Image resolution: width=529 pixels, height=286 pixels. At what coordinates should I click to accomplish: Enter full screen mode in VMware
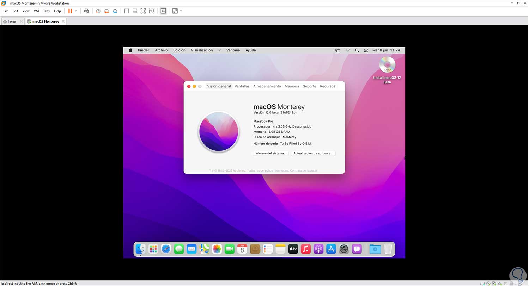click(x=143, y=11)
